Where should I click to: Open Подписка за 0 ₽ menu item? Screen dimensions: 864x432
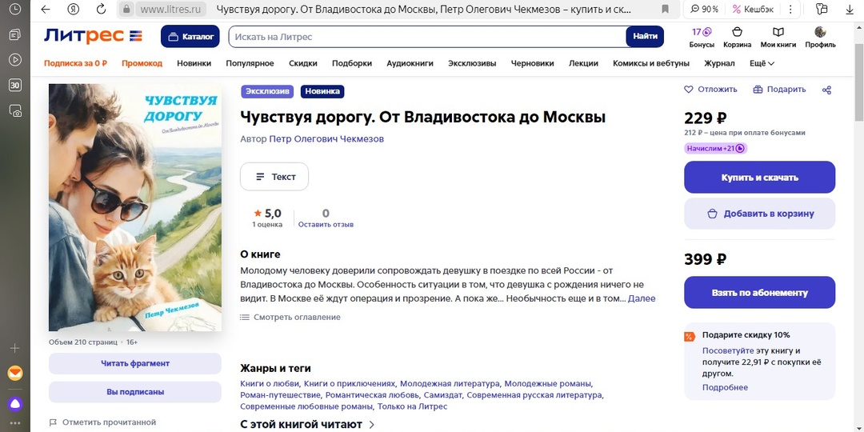coord(75,63)
